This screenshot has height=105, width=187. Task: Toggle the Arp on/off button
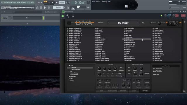click(134, 80)
